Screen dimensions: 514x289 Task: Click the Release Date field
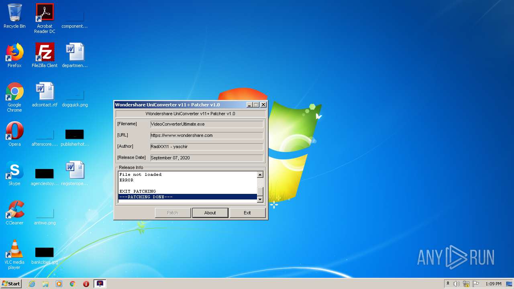point(207,158)
